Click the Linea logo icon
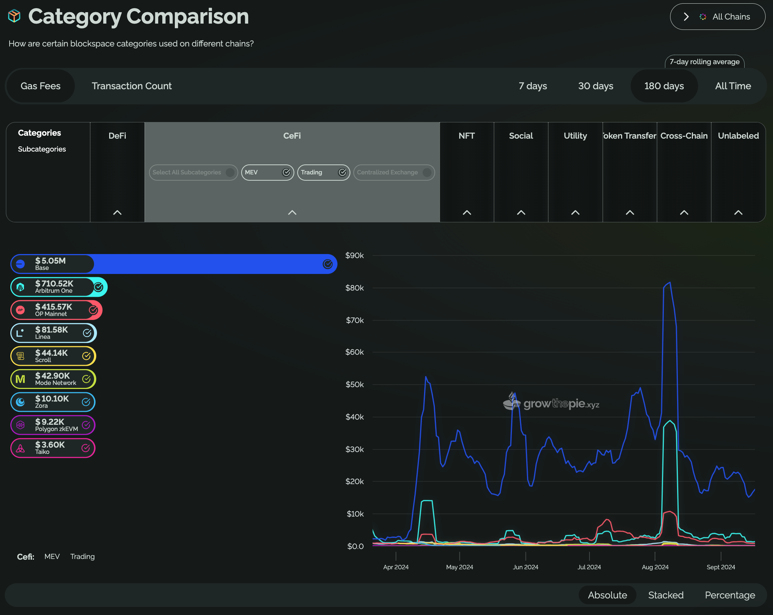773x615 pixels. pyautogui.click(x=20, y=333)
